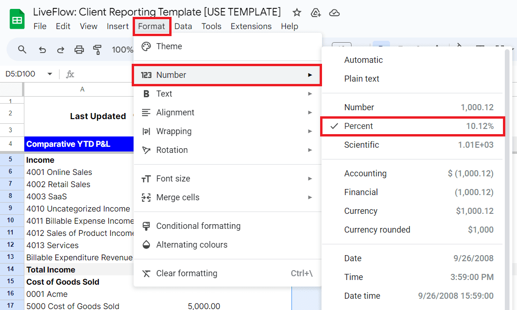Image resolution: width=517 pixels, height=310 pixels.
Task: Select the row 14 header
Action: pos(11,269)
